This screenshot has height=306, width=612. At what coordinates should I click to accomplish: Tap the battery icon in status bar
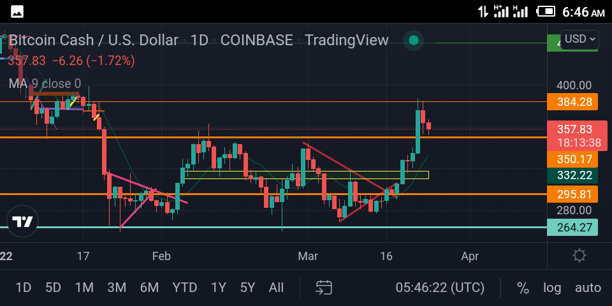(x=546, y=11)
